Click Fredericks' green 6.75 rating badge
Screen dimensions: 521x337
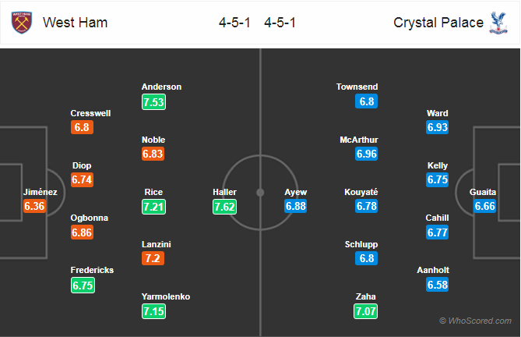pos(83,286)
